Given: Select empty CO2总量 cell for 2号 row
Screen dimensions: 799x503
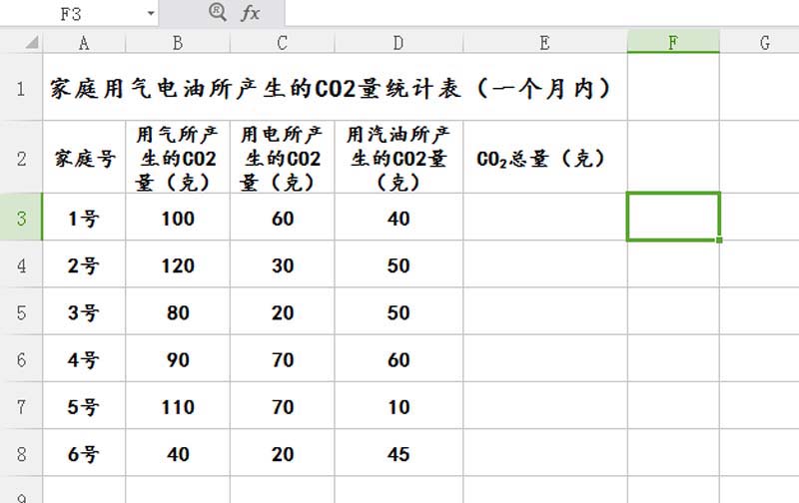Looking at the screenshot, I should tap(545, 264).
